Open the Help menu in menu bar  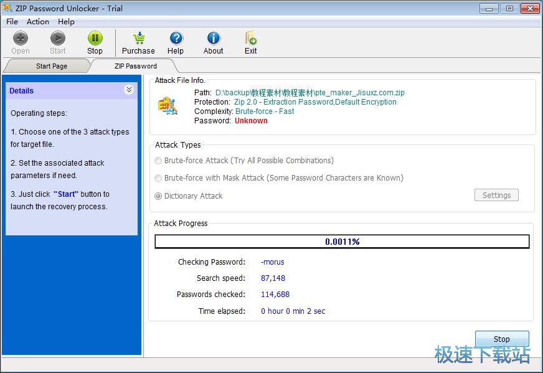pos(66,21)
